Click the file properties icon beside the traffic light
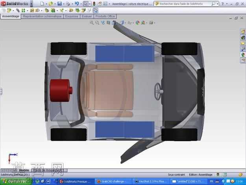This screenshot has height=185, width=246. (100, 4)
